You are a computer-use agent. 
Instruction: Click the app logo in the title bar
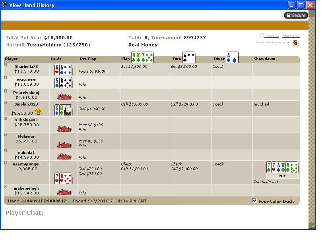coord(4,5)
